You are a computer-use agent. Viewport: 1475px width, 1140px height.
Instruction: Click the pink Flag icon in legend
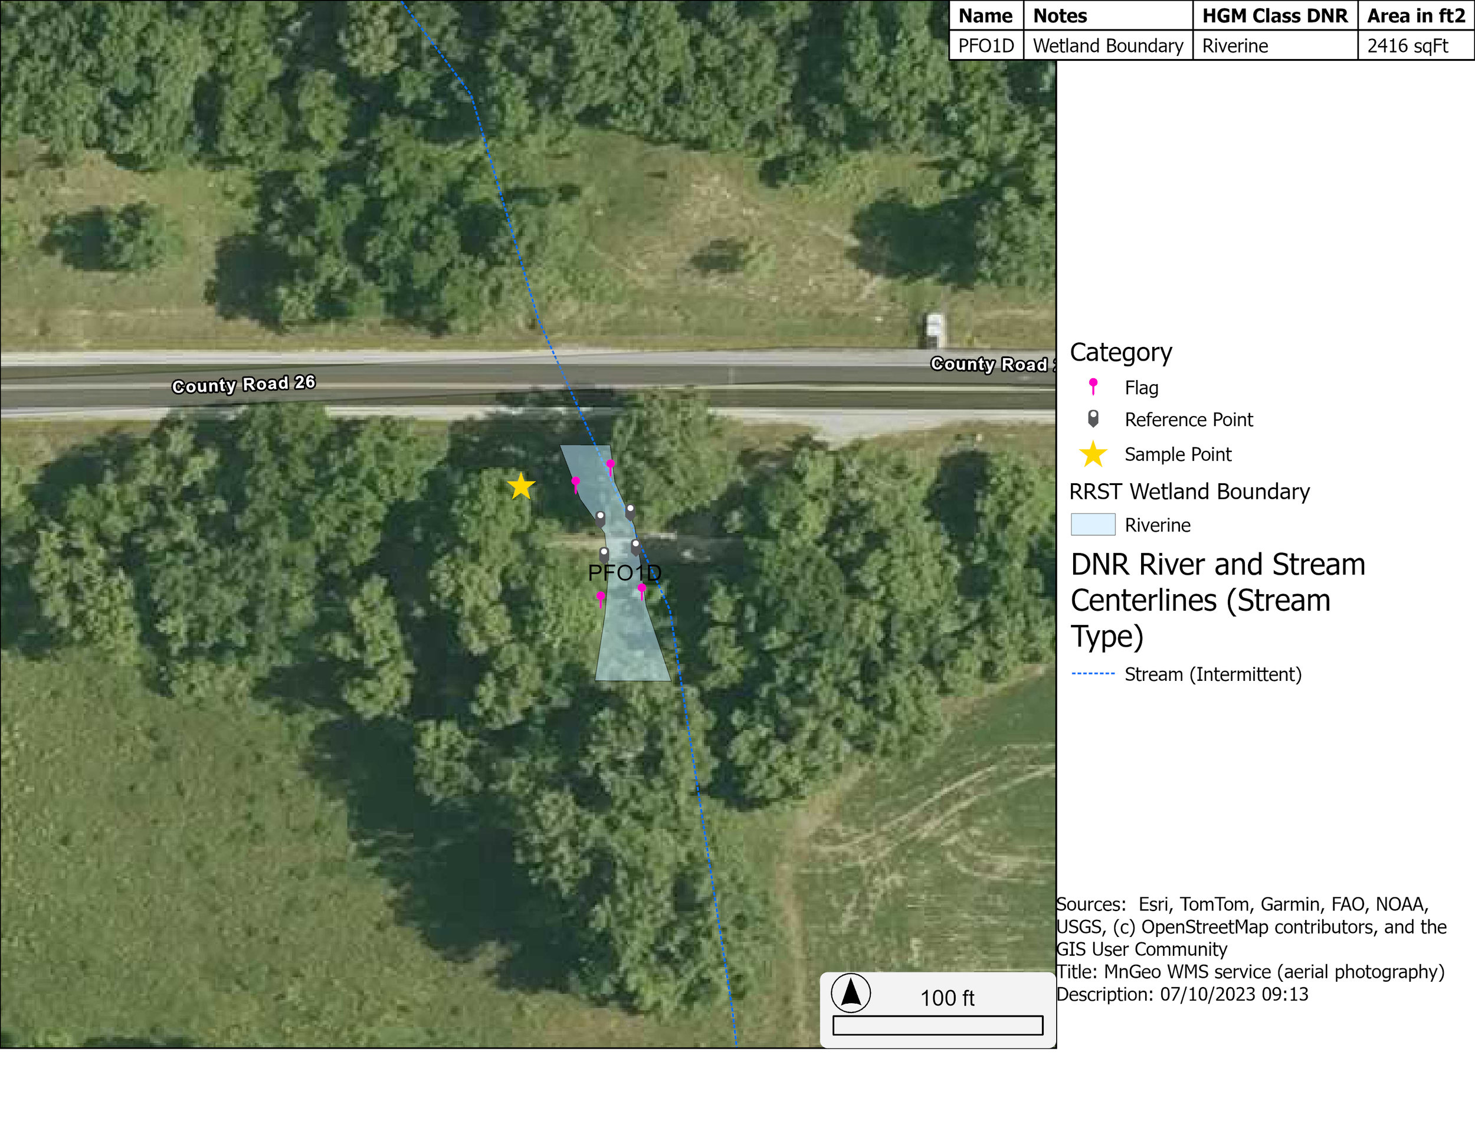(1093, 386)
